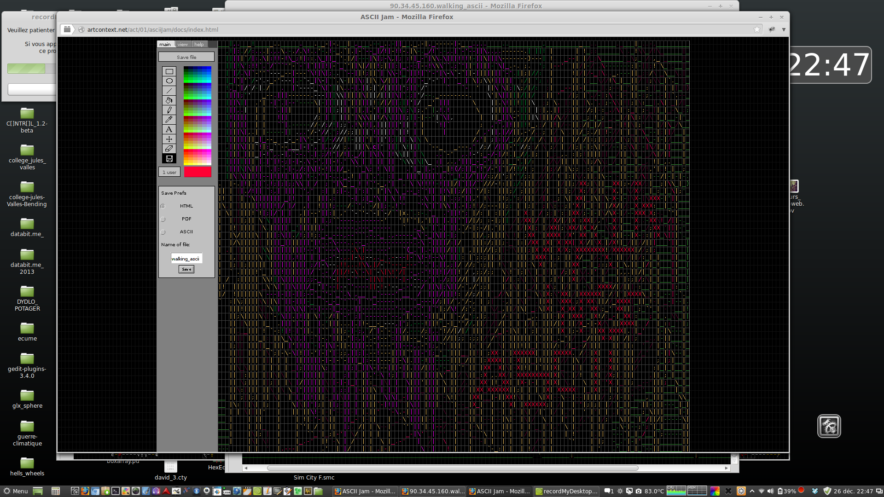
Task: Select the text tool
Action: point(169,129)
